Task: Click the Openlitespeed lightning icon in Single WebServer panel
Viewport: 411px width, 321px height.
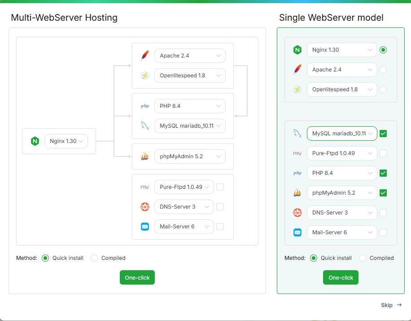Action: [x=297, y=89]
